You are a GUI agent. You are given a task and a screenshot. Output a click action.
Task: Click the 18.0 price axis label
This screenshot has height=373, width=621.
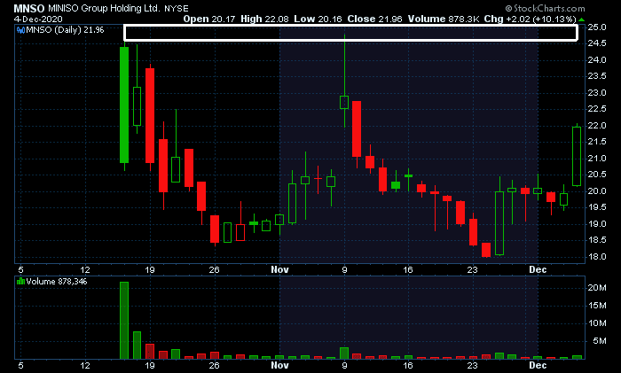(x=597, y=257)
